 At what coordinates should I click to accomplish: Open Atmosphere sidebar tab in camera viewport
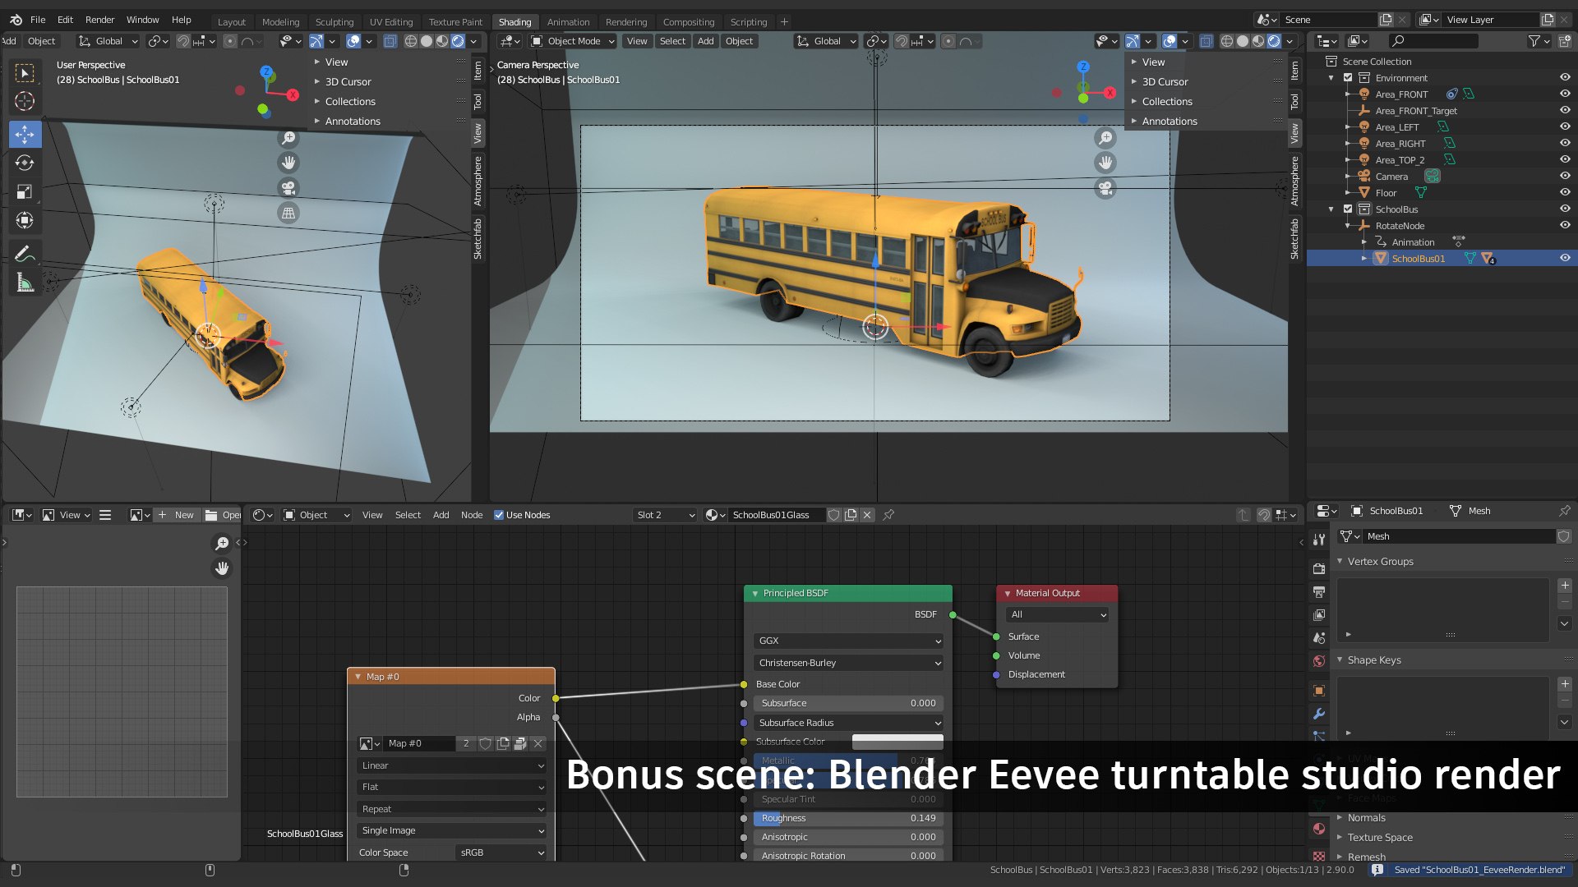point(1294,181)
